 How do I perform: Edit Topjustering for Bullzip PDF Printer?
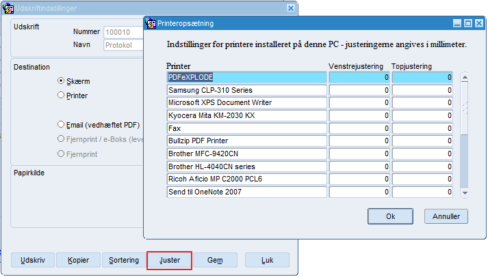[x=422, y=141]
